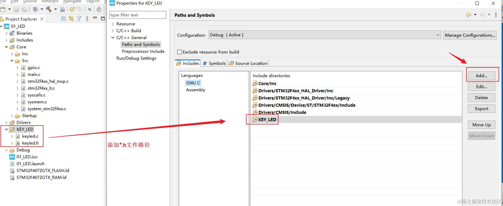
Task: Open the Configuration dropdown
Action: 325,35
